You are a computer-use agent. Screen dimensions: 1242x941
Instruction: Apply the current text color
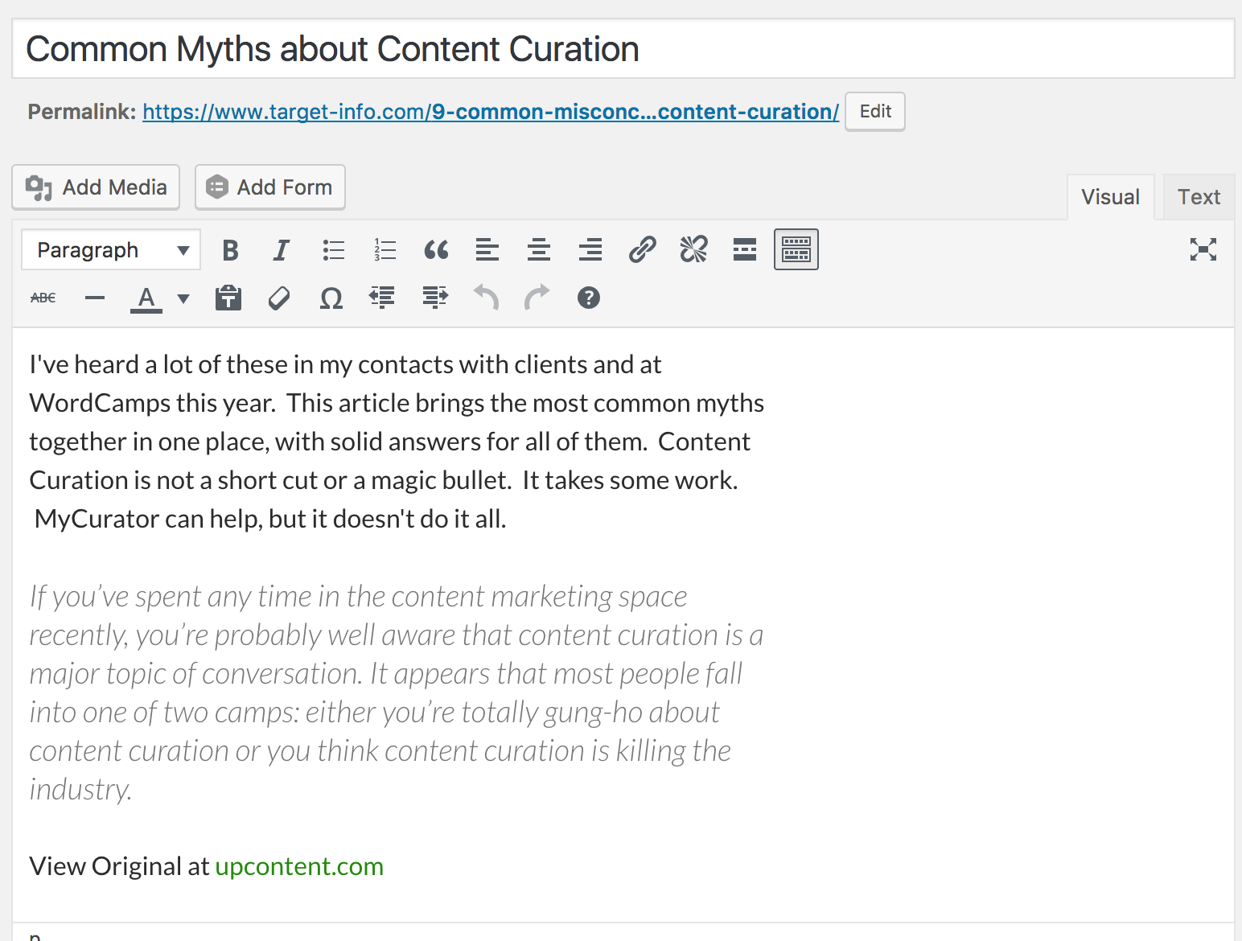146,298
